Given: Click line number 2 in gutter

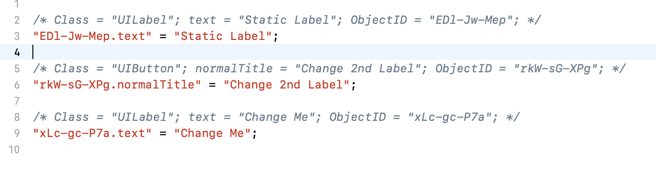Looking at the screenshot, I should 17,20.
